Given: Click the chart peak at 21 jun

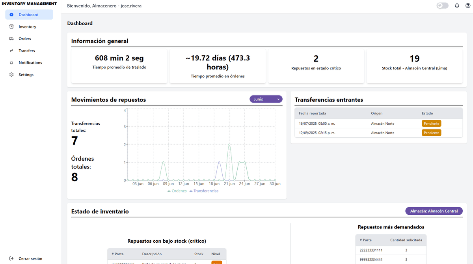Looking at the screenshot, I should [229, 144].
